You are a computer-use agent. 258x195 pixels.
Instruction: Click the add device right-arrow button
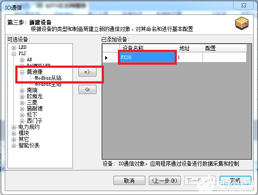pos(87,72)
